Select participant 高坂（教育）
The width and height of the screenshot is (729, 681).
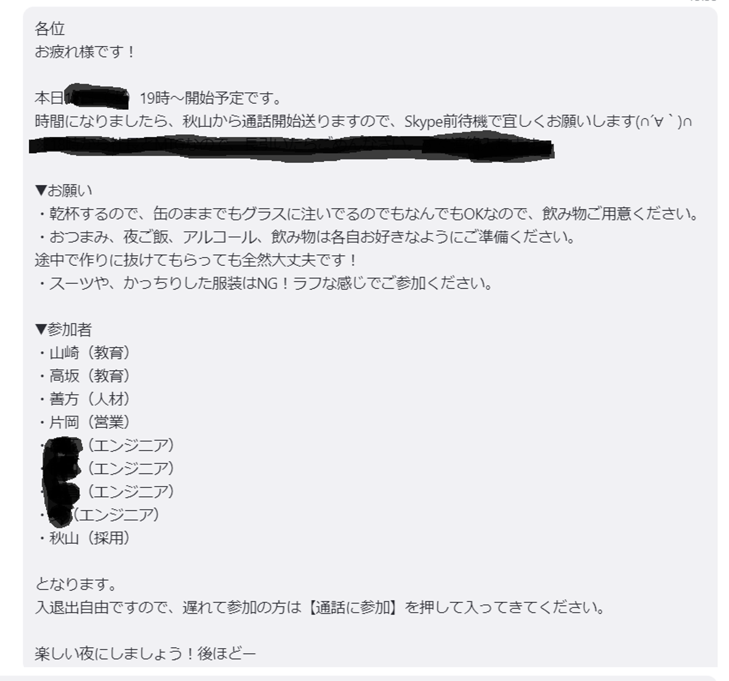[83, 376]
